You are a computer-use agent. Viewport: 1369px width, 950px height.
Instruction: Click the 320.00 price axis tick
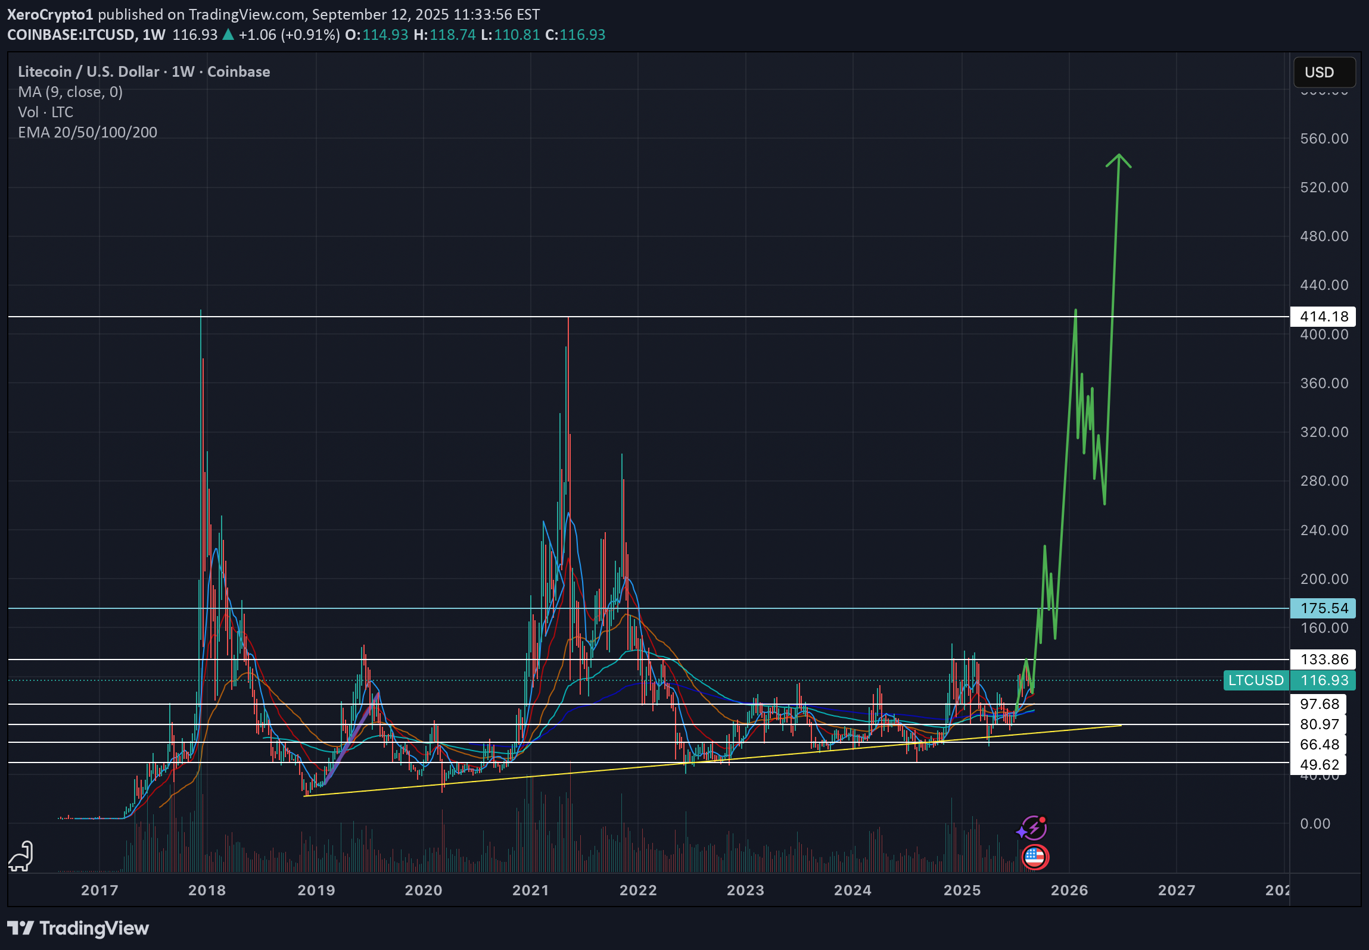tap(1324, 432)
